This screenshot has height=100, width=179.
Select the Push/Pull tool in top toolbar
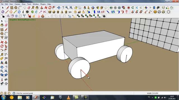(x=42, y=8)
